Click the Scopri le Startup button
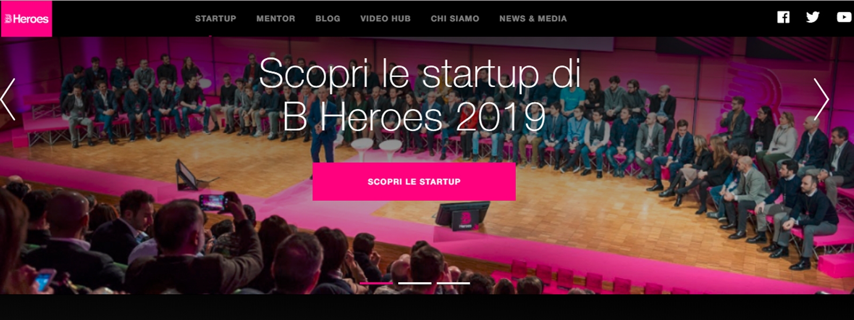854x320 pixels. 414,182
